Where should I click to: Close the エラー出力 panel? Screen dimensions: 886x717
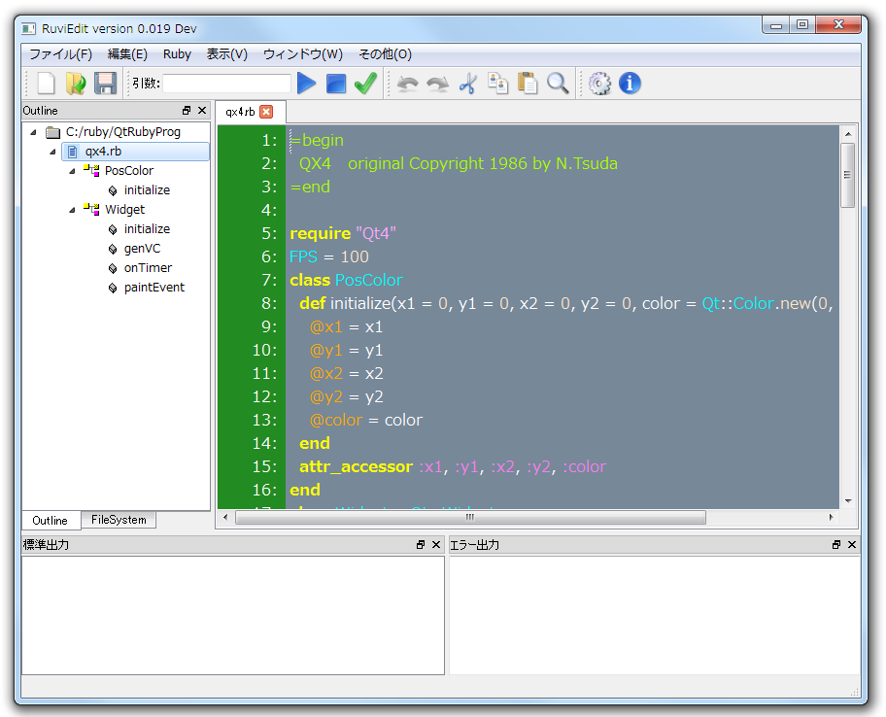(x=852, y=545)
